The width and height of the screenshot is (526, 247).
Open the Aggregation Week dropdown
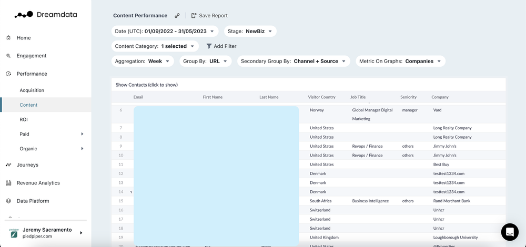[x=143, y=61]
